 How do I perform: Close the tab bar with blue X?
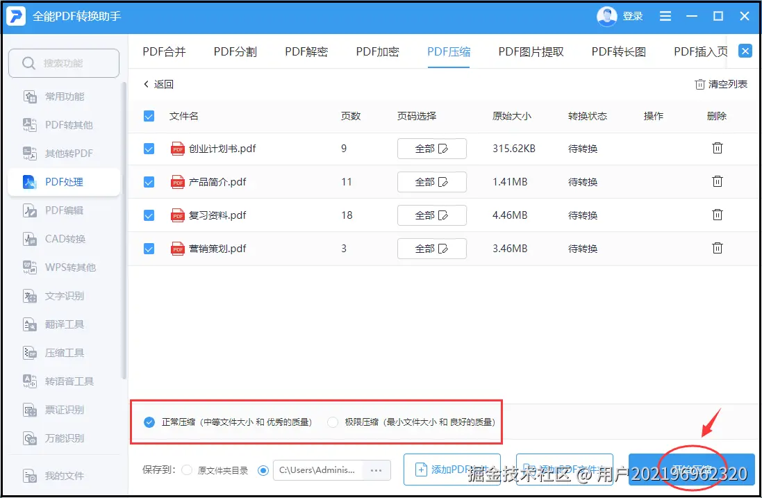coord(745,51)
